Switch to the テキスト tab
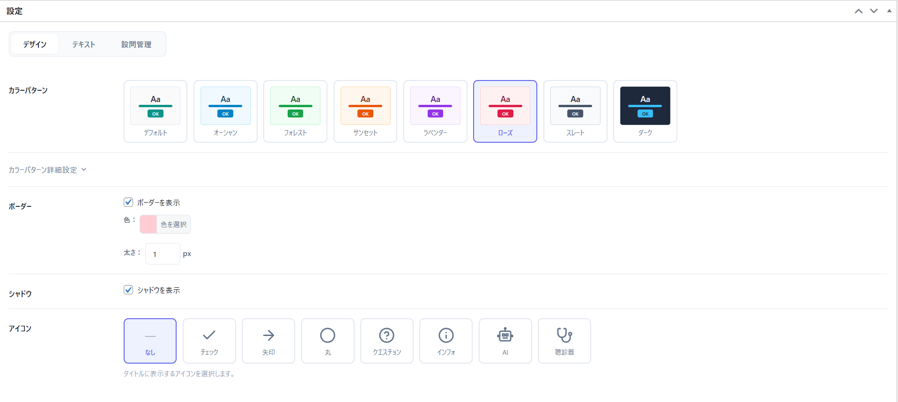The height and width of the screenshot is (402, 898). coord(84,44)
